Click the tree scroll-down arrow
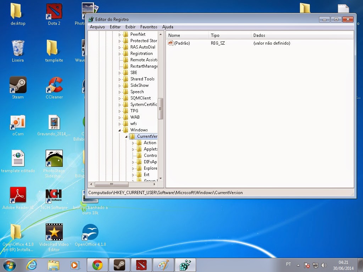Screen dimensions: 363x272 161,178
